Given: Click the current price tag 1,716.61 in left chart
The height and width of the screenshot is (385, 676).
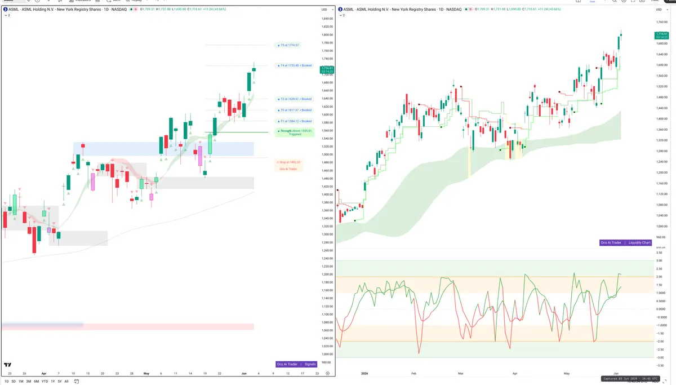Looking at the screenshot, I should tap(327, 69).
